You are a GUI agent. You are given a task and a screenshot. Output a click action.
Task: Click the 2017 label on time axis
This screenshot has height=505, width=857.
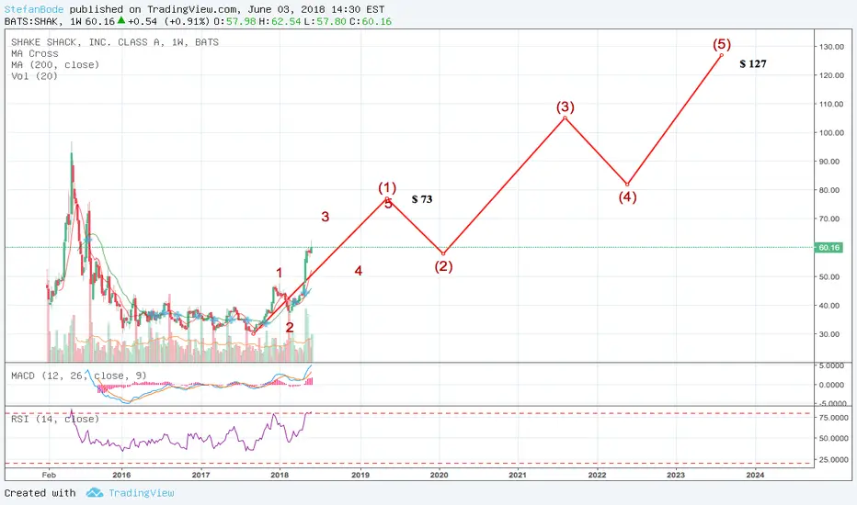(200, 475)
